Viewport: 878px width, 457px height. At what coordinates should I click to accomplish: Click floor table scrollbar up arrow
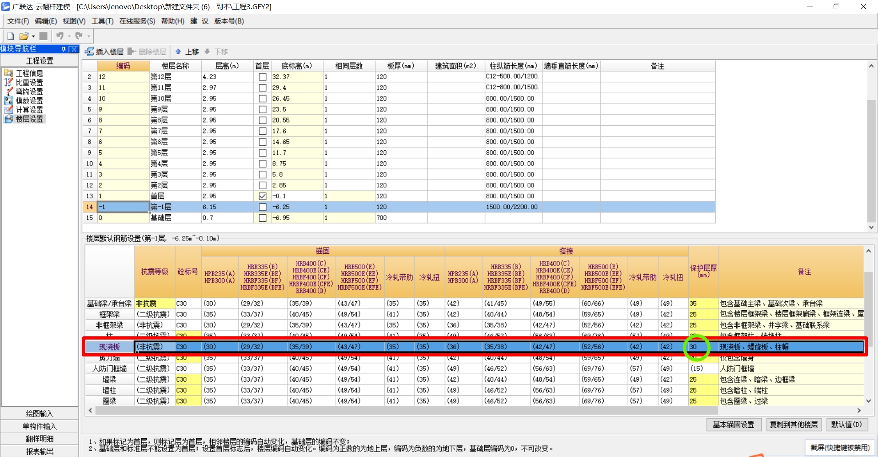click(x=871, y=66)
